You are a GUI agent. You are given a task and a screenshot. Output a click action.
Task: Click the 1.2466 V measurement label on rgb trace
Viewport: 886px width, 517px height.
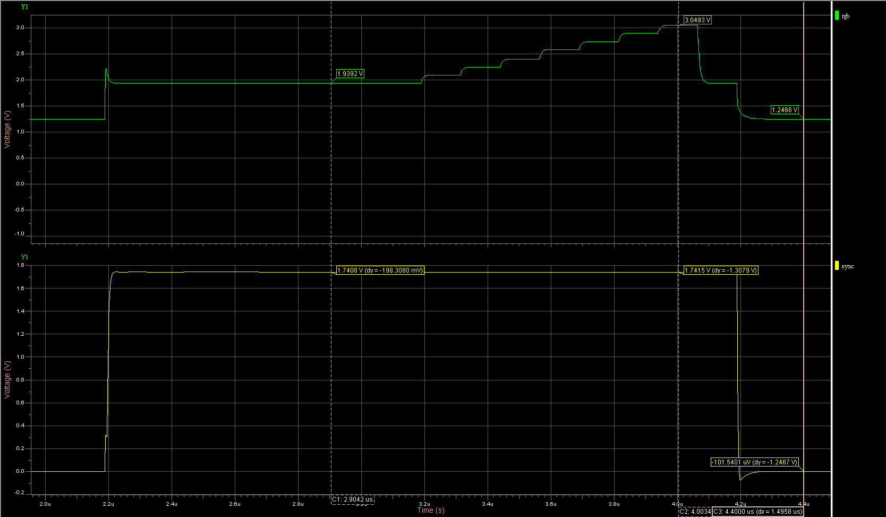(785, 110)
